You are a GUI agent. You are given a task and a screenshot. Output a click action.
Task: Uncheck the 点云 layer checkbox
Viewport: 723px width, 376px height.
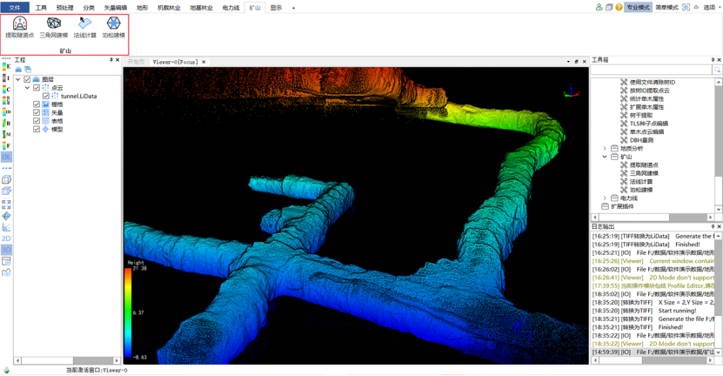coord(37,88)
